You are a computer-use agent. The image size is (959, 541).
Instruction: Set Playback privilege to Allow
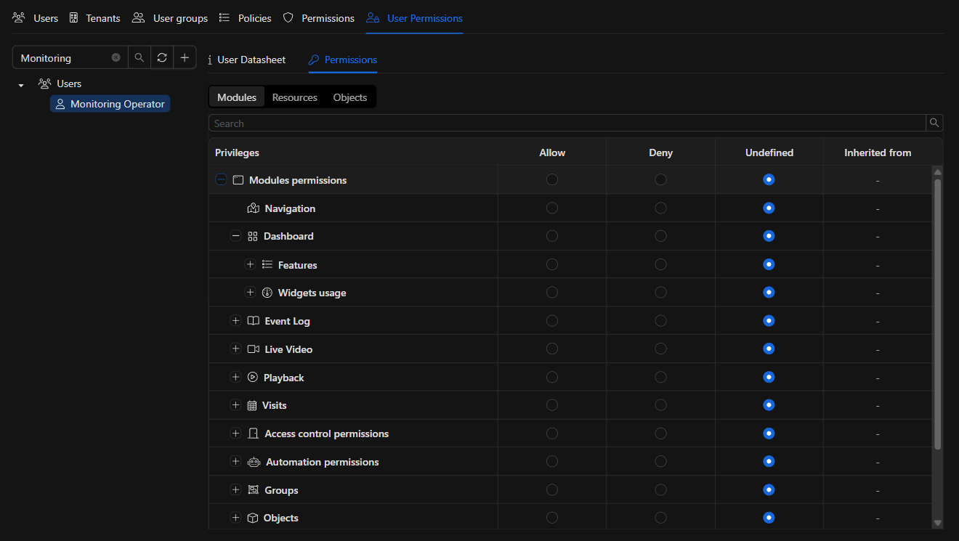tap(552, 377)
